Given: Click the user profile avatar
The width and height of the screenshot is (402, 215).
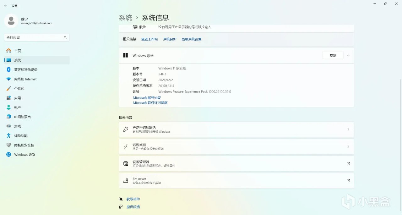Looking at the screenshot, I should point(11,21).
